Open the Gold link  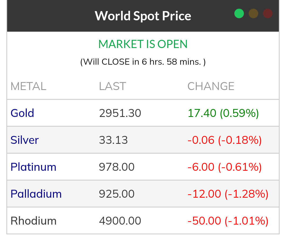(x=22, y=113)
